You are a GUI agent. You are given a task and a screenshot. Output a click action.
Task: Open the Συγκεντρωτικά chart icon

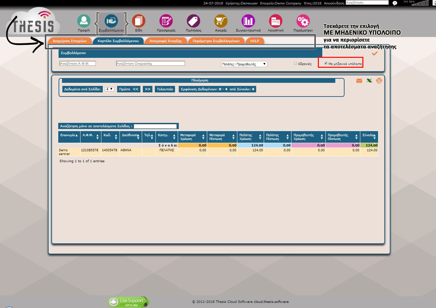click(x=248, y=21)
